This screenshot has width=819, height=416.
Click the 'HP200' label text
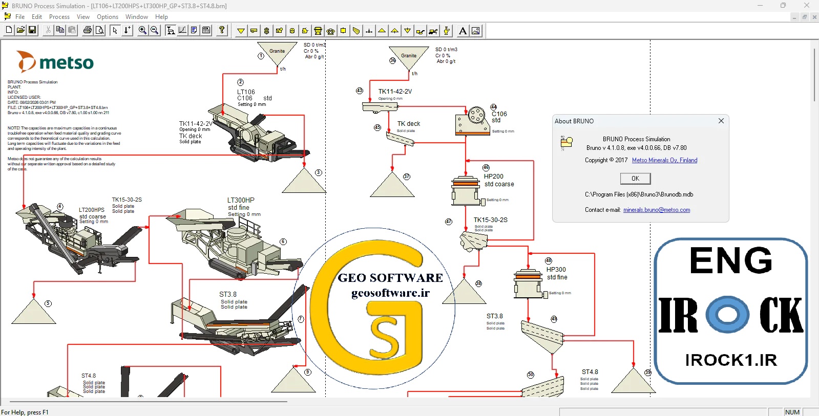pos(494,177)
